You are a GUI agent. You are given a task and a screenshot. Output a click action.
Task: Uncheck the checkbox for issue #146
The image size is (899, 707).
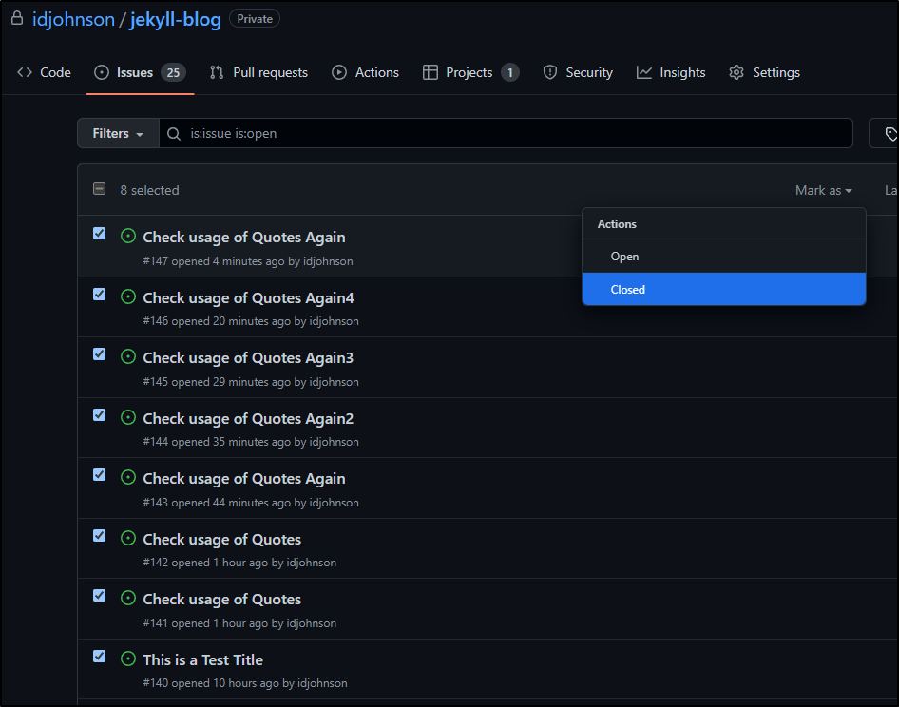[x=99, y=295]
